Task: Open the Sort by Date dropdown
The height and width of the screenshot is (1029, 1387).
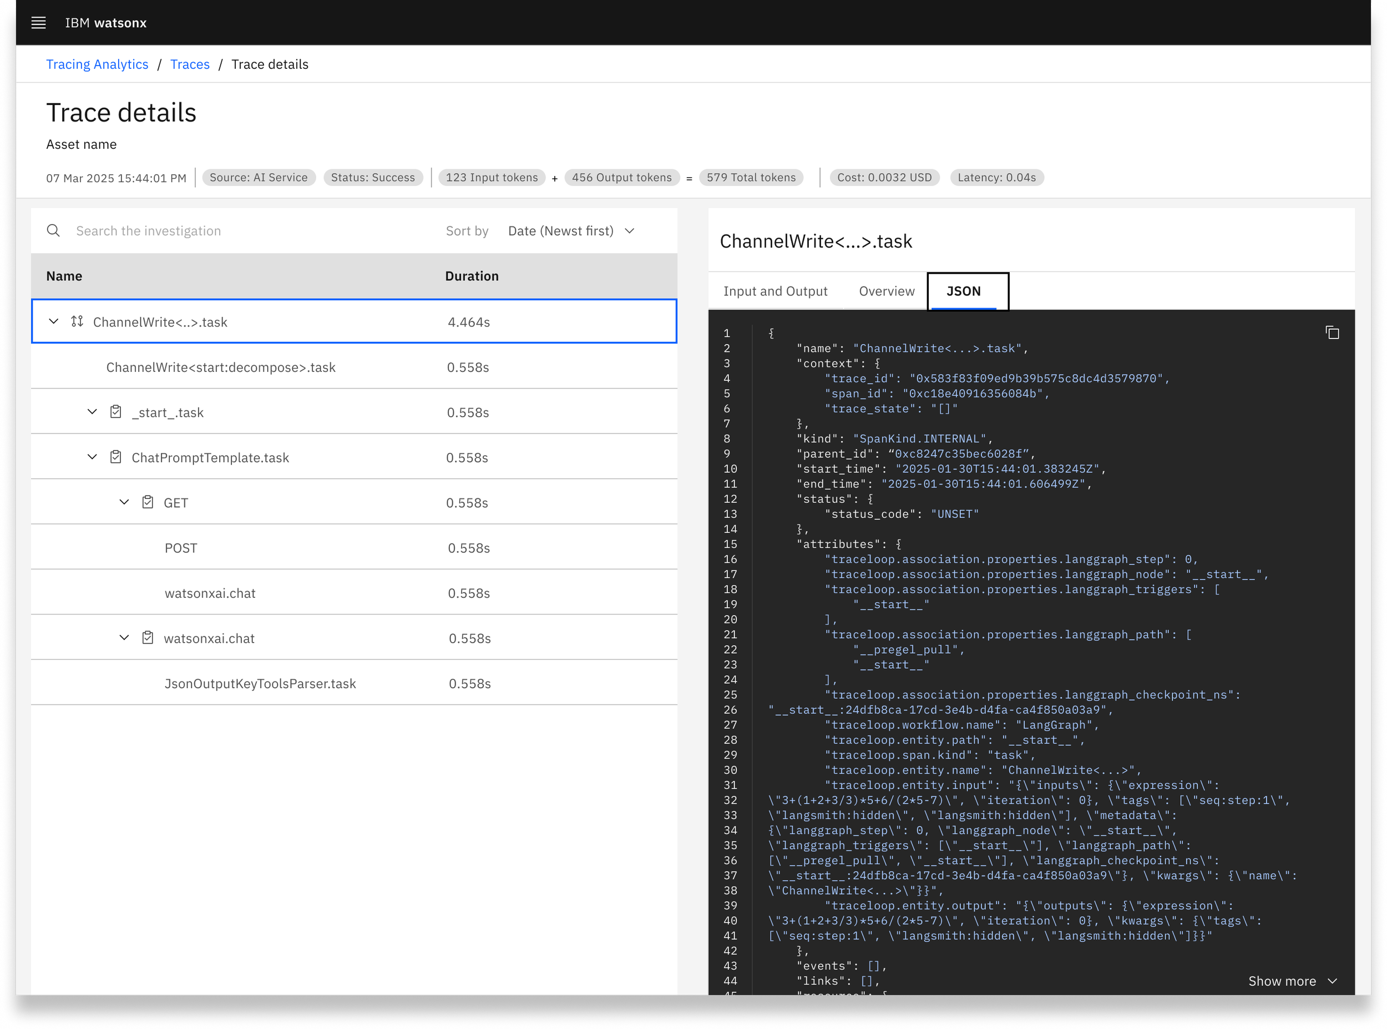Action: (571, 231)
